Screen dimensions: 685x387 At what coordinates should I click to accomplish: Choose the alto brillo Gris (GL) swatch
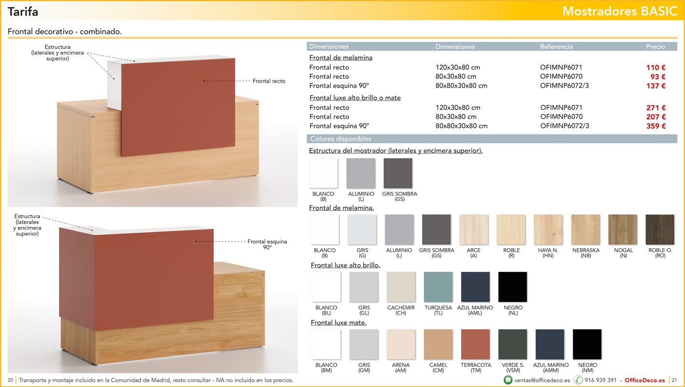(x=364, y=287)
